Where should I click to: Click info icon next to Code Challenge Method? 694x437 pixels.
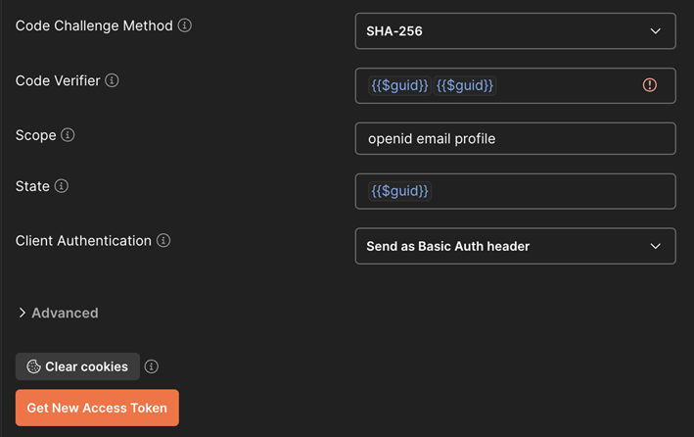pos(185,26)
